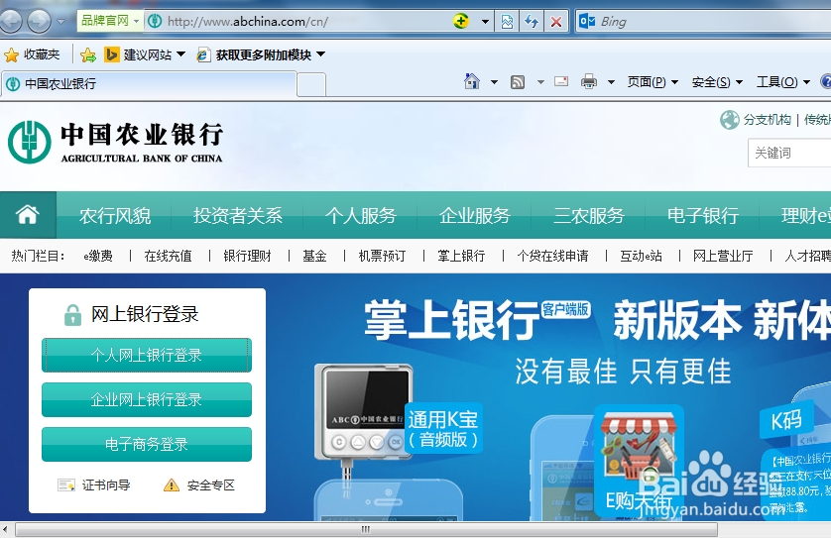
Task: Open the 网上营业厅 hot link
Action: [723, 257]
